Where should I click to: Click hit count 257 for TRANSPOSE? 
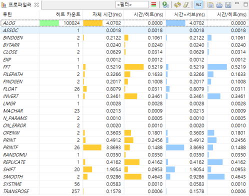pyautogui.click(x=75, y=191)
